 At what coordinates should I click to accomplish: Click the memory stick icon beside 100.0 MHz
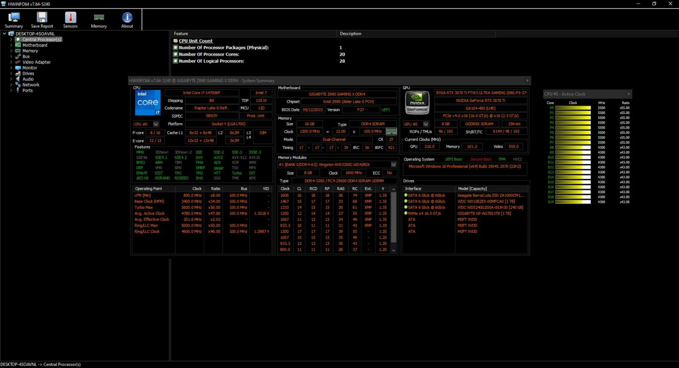point(391,132)
